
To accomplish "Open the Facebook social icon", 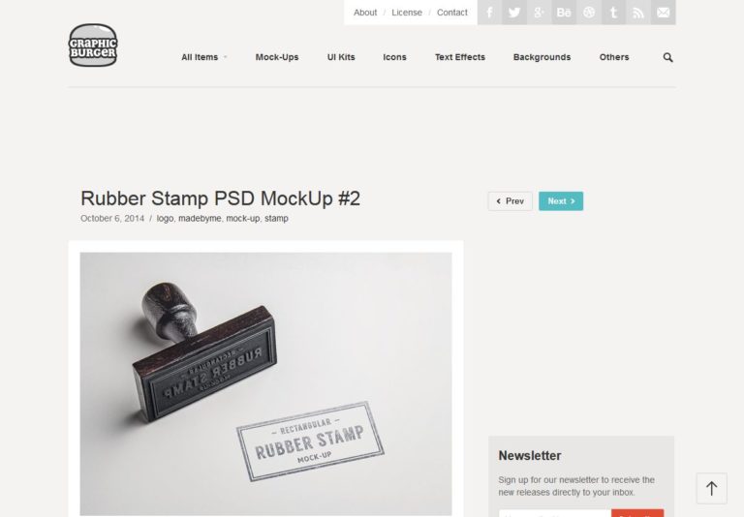I will click(489, 13).
